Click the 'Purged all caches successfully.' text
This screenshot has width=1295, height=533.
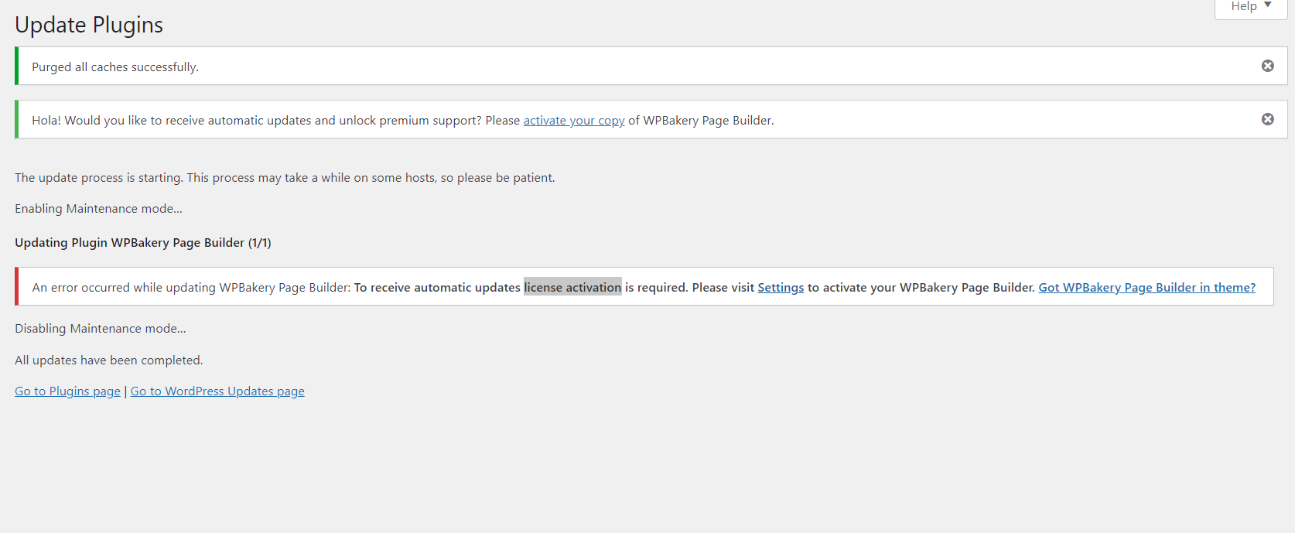115,67
